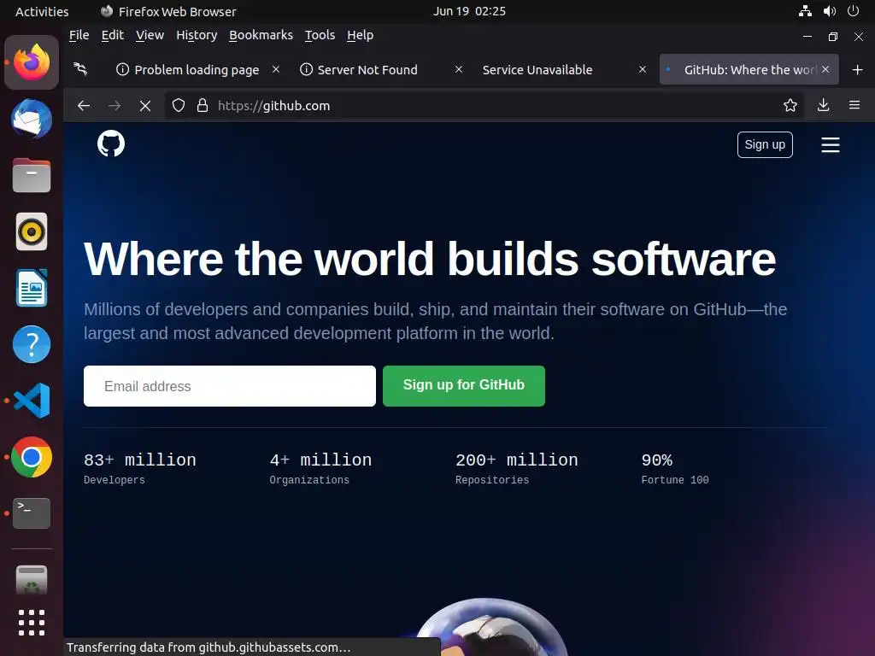Open the Firefox downloads panel

click(x=823, y=105)
